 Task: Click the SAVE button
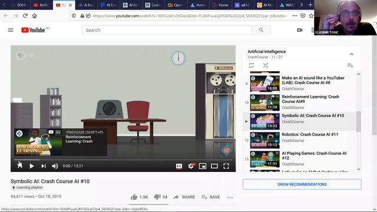(x=211, y=197)
